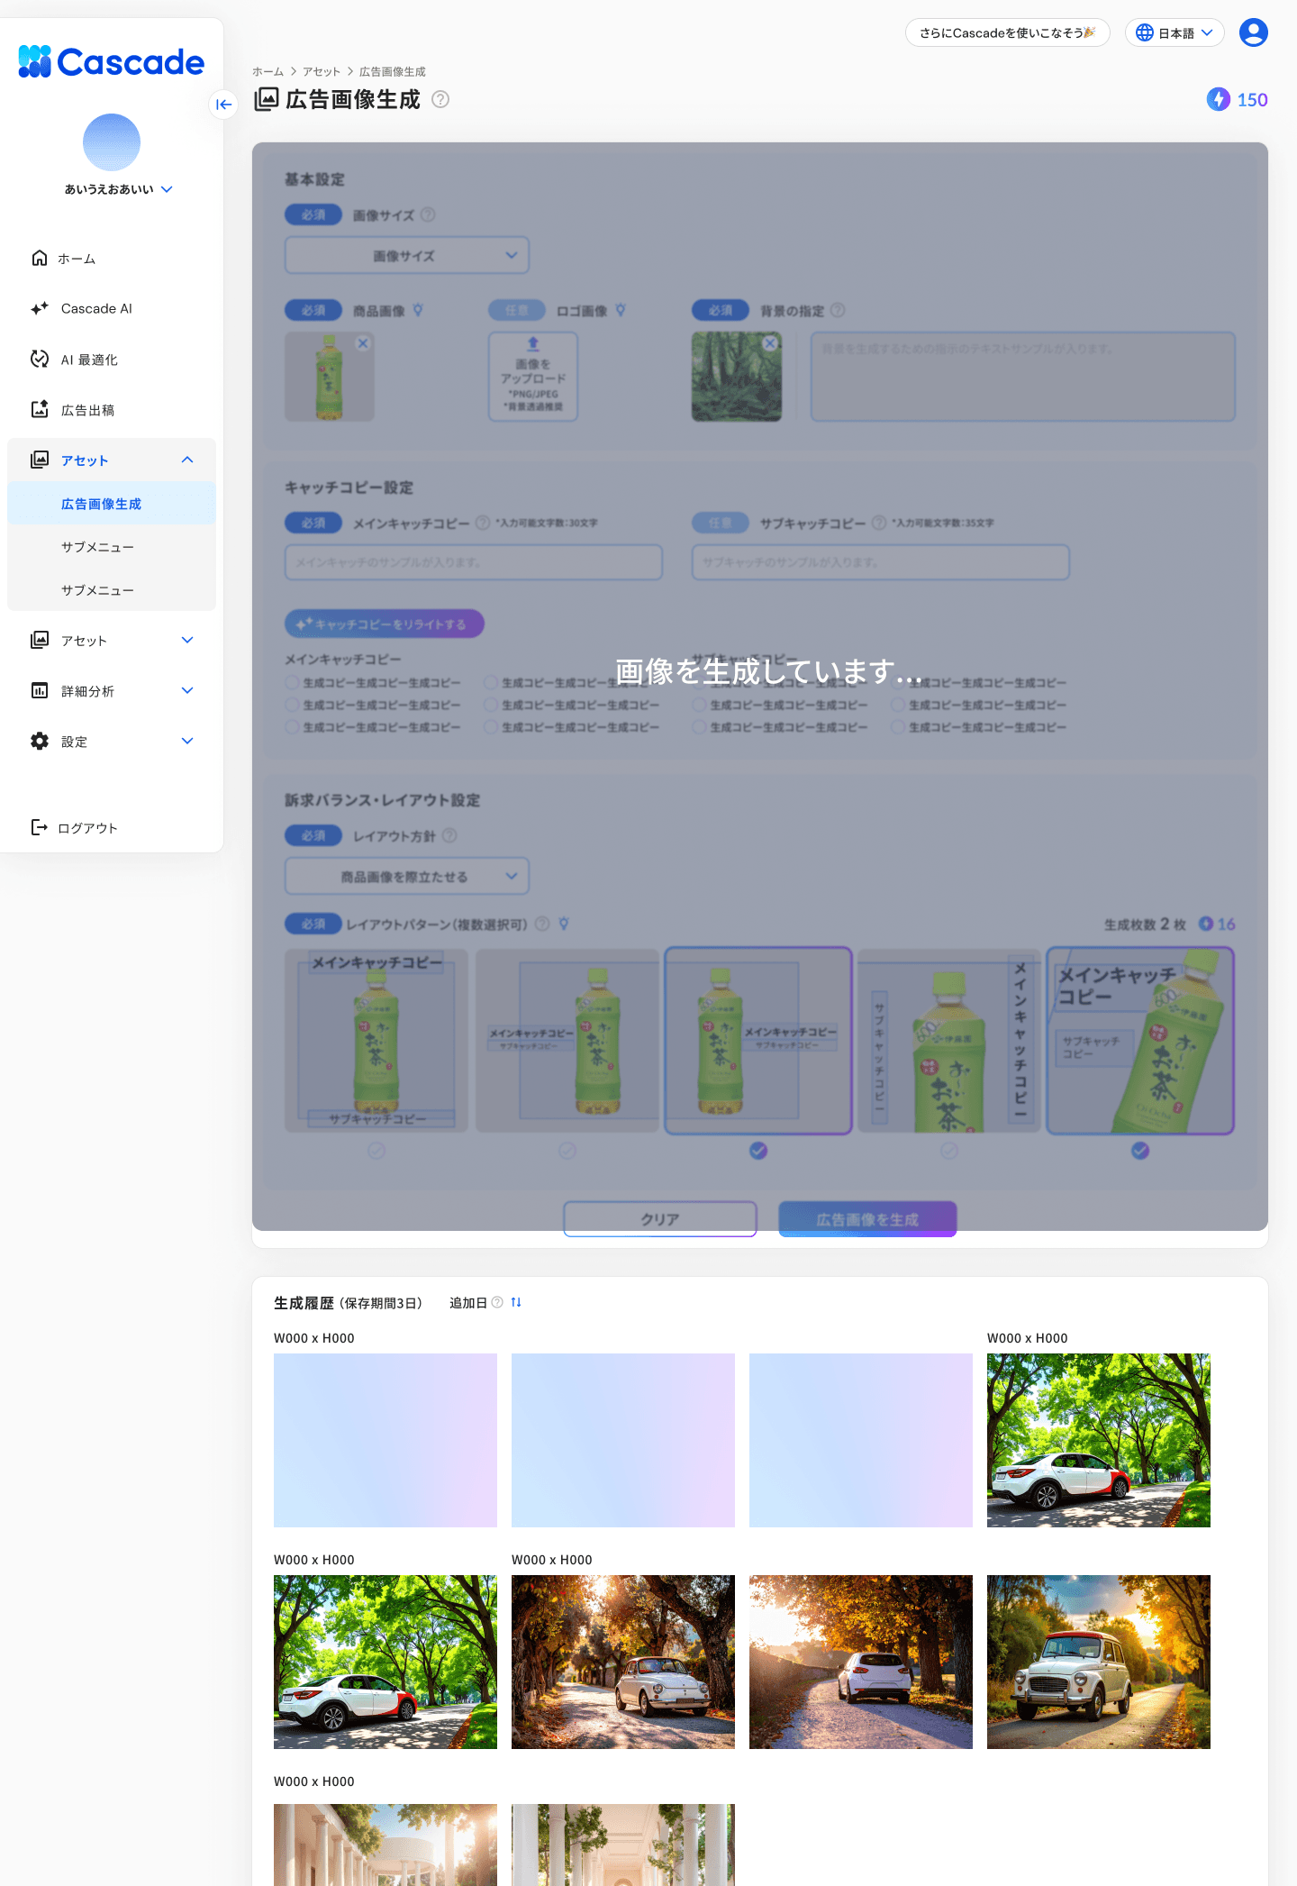1297x1886 pixels.
Task: Uncheck the third layout pattern checkmark
Action: pyautogui.click(x=758, y=1151)
